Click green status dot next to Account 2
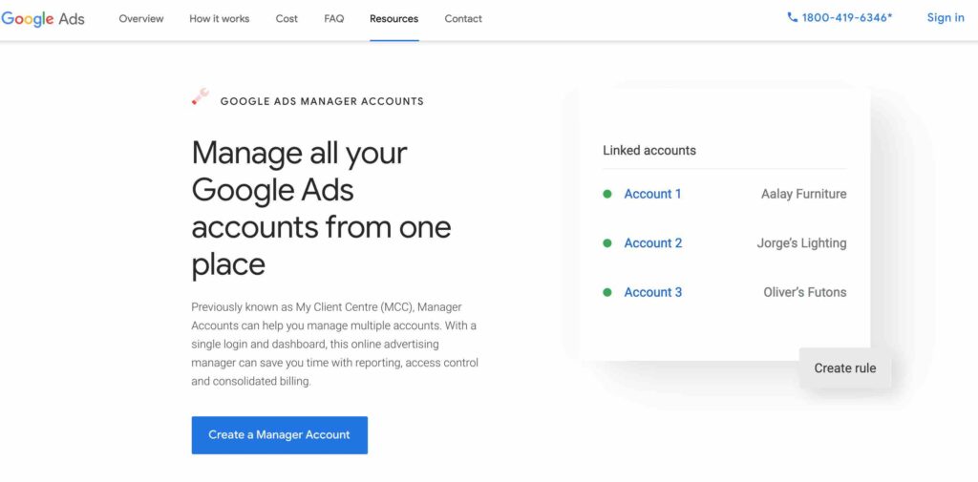The width and height of the screenshot is (978, 482). 606,243
